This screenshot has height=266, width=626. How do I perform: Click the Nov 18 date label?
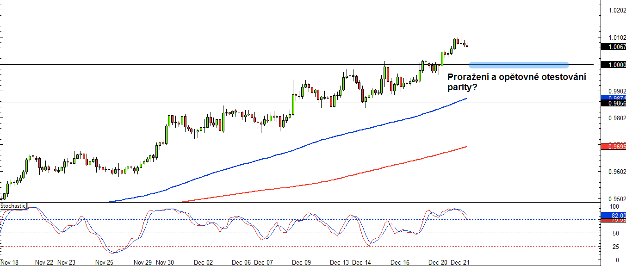pyautogui.click(x=10, y=262)
